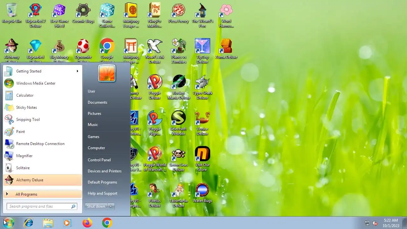Launch Firefox from the taskbar

tap(87, 223)
